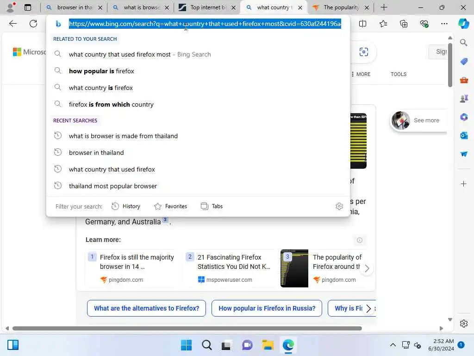Open the Collections toolbar icon

click(404, 24)
